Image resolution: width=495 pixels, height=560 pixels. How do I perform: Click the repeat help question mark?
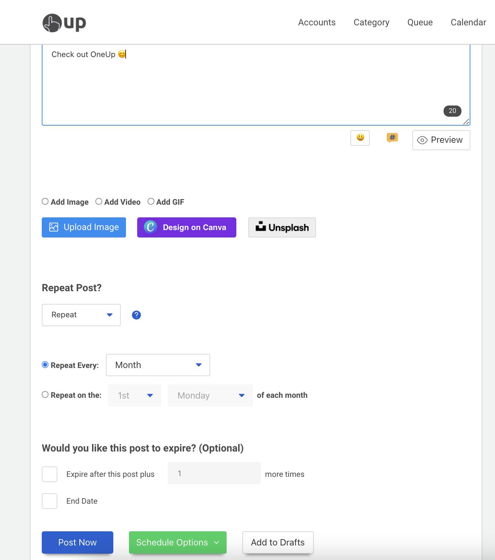[x=136, y=315]
